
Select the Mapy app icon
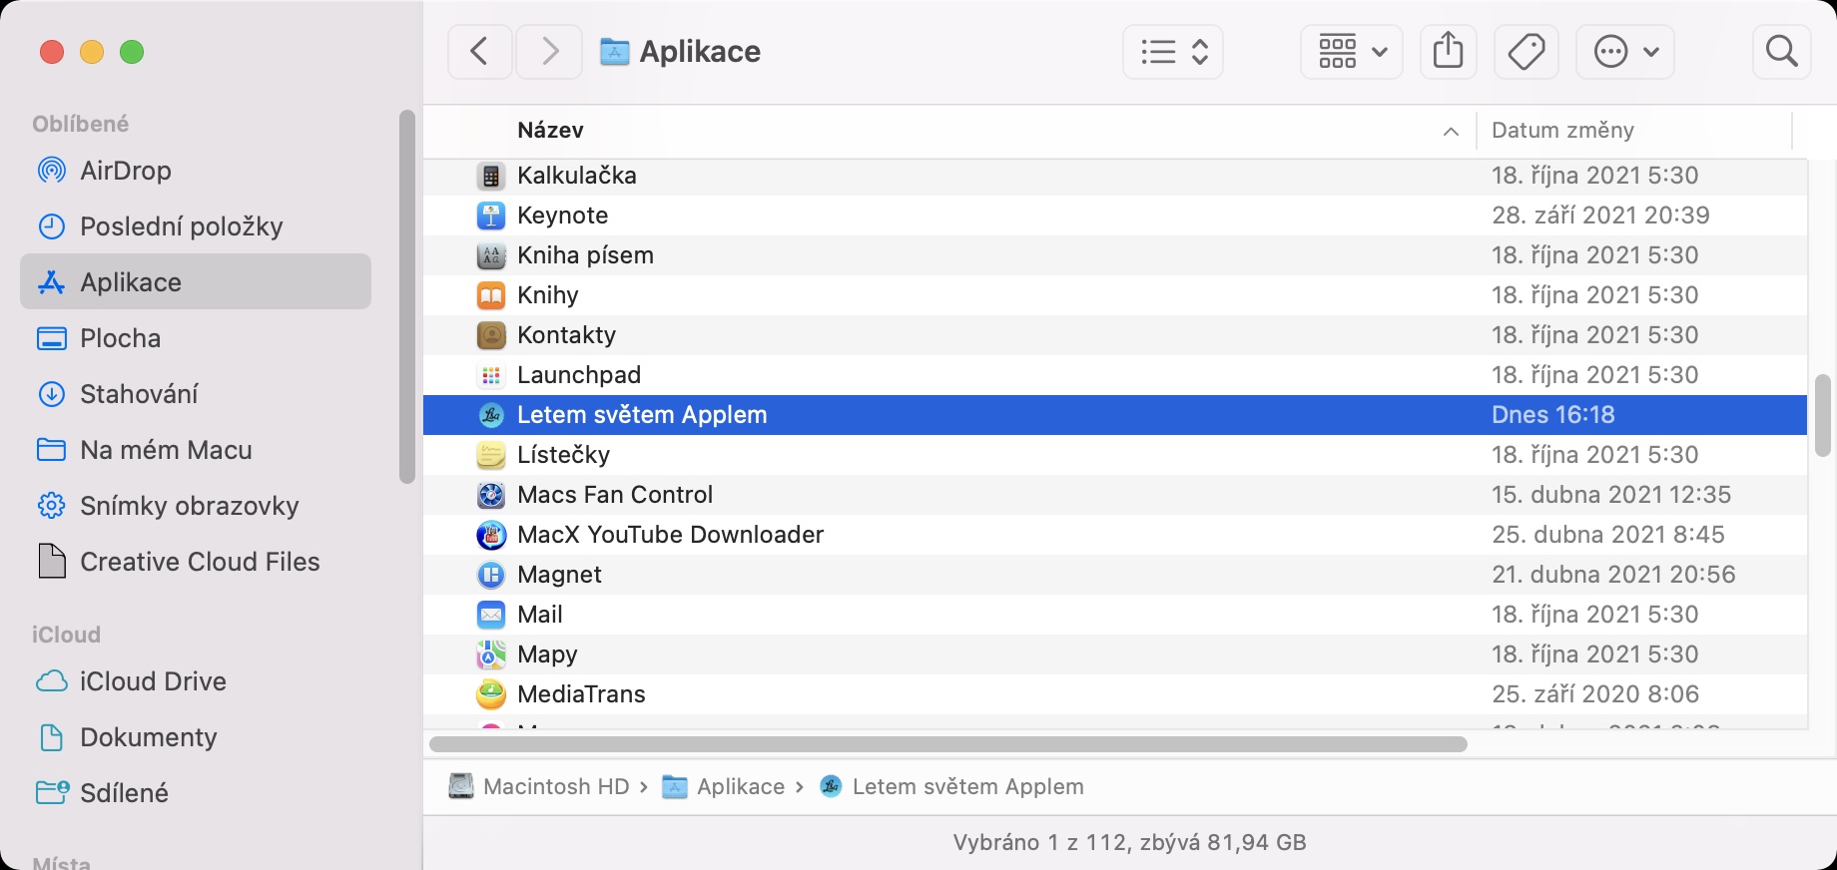(x=491, y=654)
